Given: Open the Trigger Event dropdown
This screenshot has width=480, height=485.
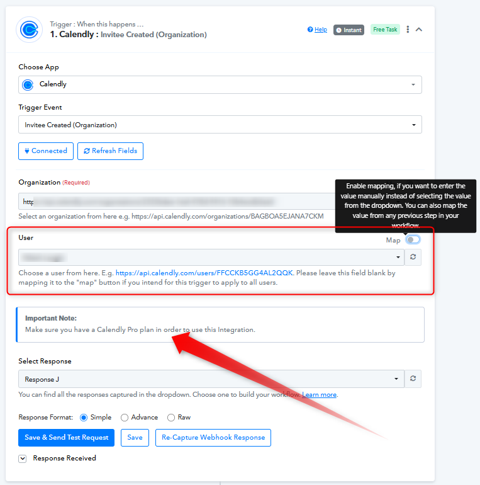Looking at the screenshot, I should (220, 125).
